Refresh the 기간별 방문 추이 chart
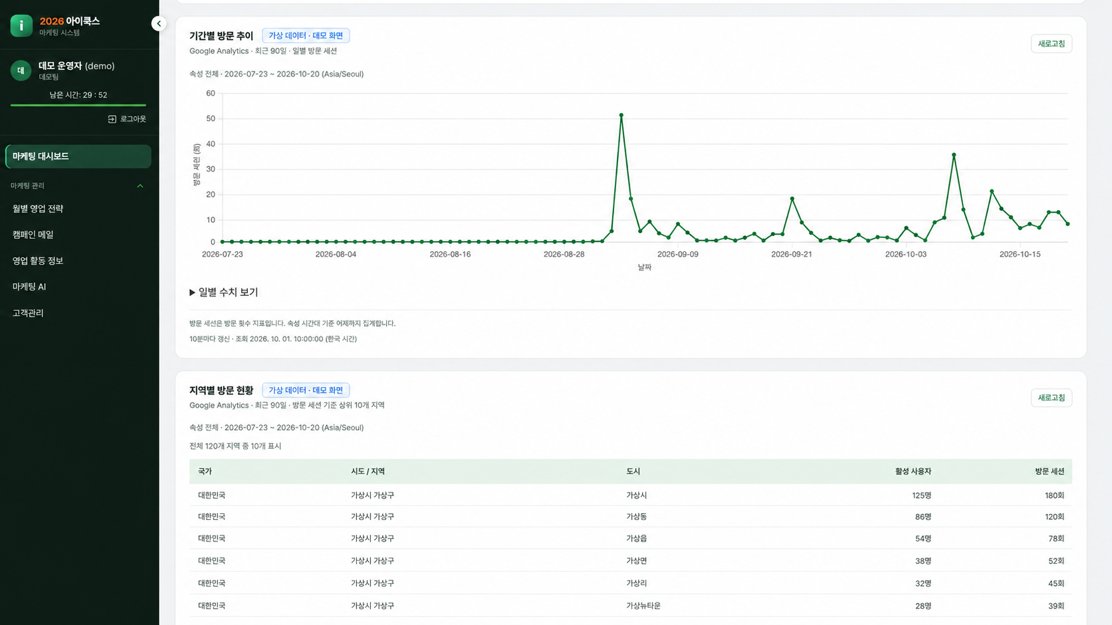Image resolution: width=1112 pixels, height=625 pixels. point(1051,44)
